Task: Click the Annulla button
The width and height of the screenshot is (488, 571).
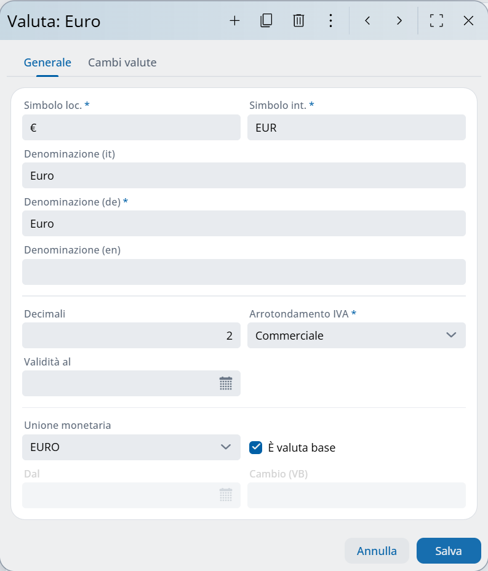Action: click(377, 551)
